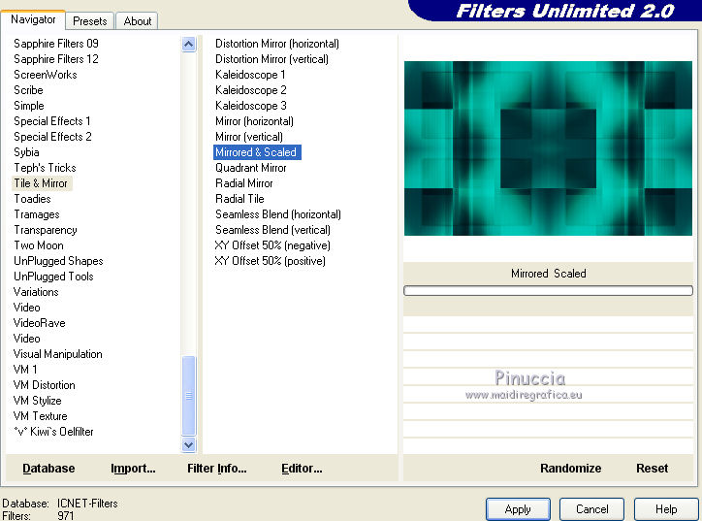Select the Kaleidoscope 1 filter
Screen dimensions: 702x521
(x=250, y=75)
